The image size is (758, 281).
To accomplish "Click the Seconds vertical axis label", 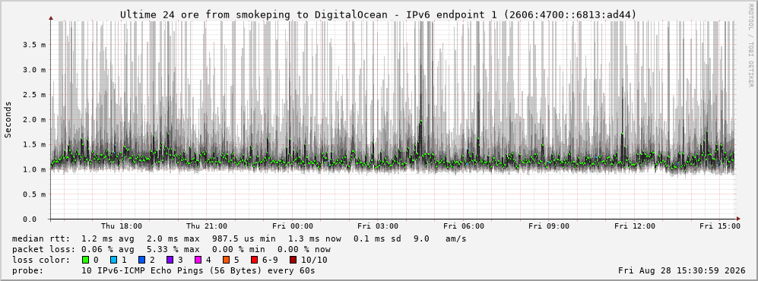I will (x=8, y=119).
